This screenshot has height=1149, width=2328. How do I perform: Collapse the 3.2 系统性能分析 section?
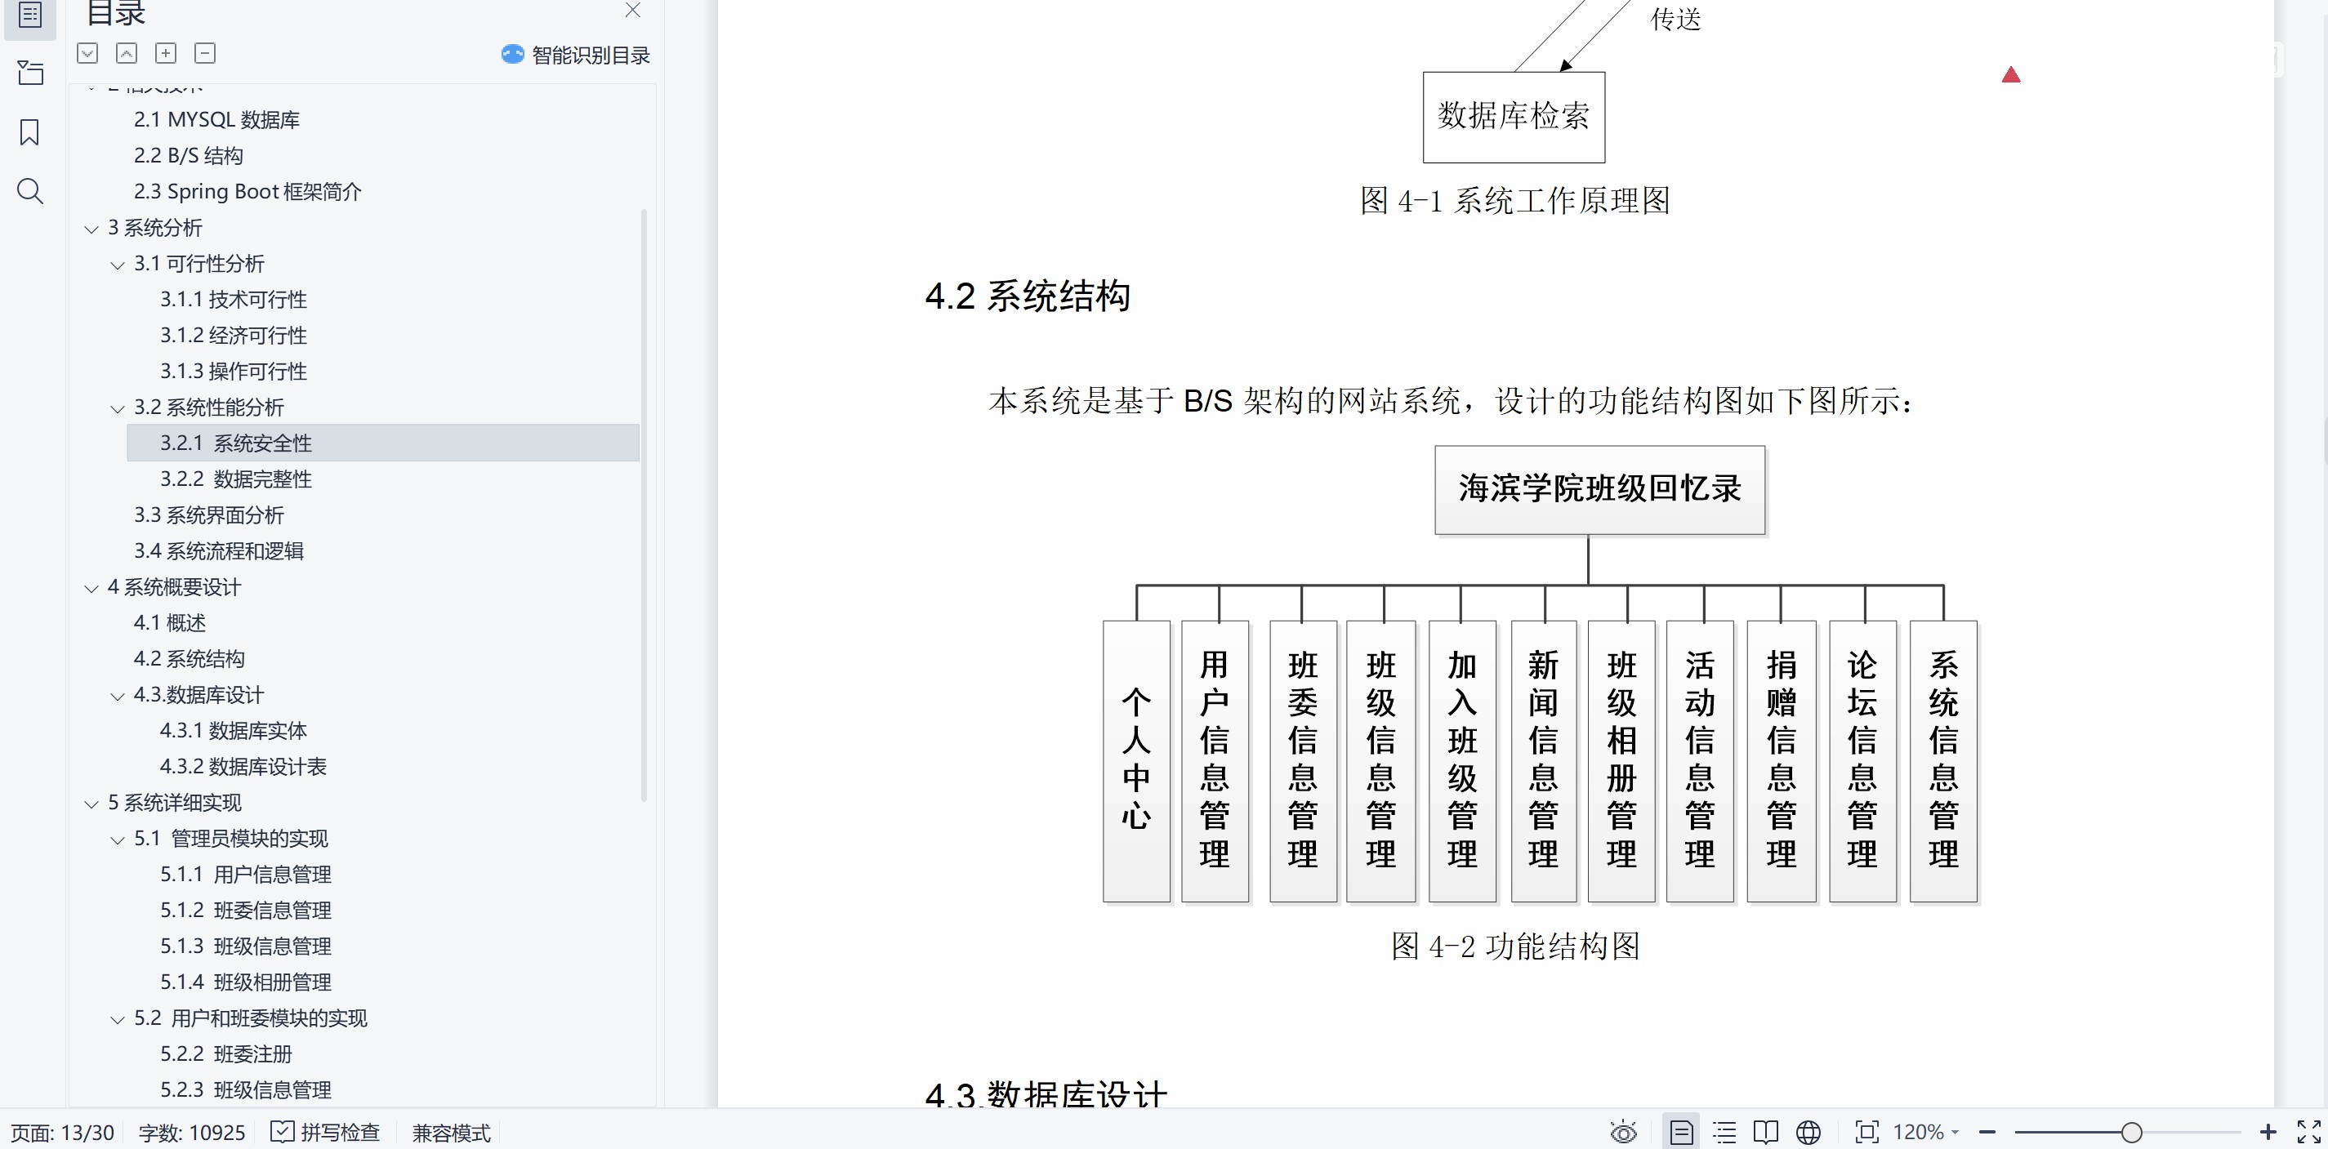118,408
